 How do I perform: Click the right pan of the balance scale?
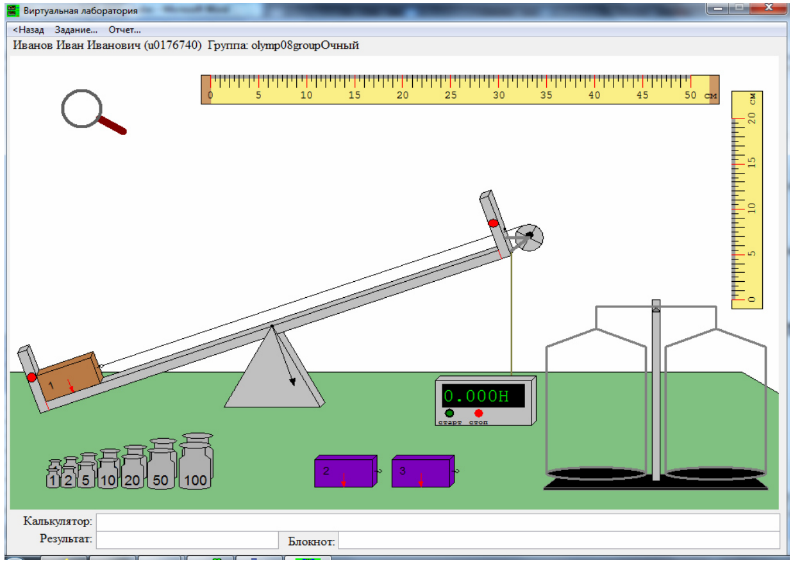[x=715, y=473]
